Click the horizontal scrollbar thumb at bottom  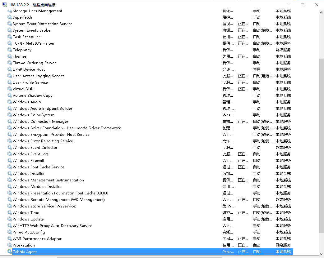139,257
